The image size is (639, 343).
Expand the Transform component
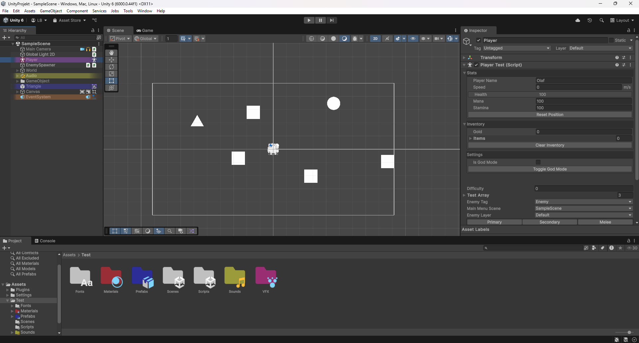[x=464, y=57]
